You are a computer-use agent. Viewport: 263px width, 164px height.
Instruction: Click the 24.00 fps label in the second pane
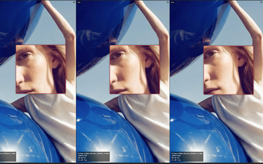pyautogui.click(x=83, y=160)
